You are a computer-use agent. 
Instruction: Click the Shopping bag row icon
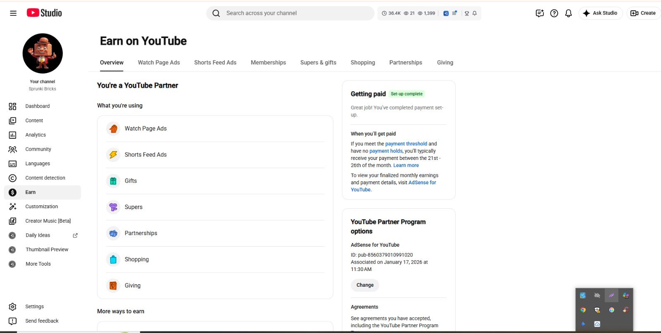tap(113, 259)
